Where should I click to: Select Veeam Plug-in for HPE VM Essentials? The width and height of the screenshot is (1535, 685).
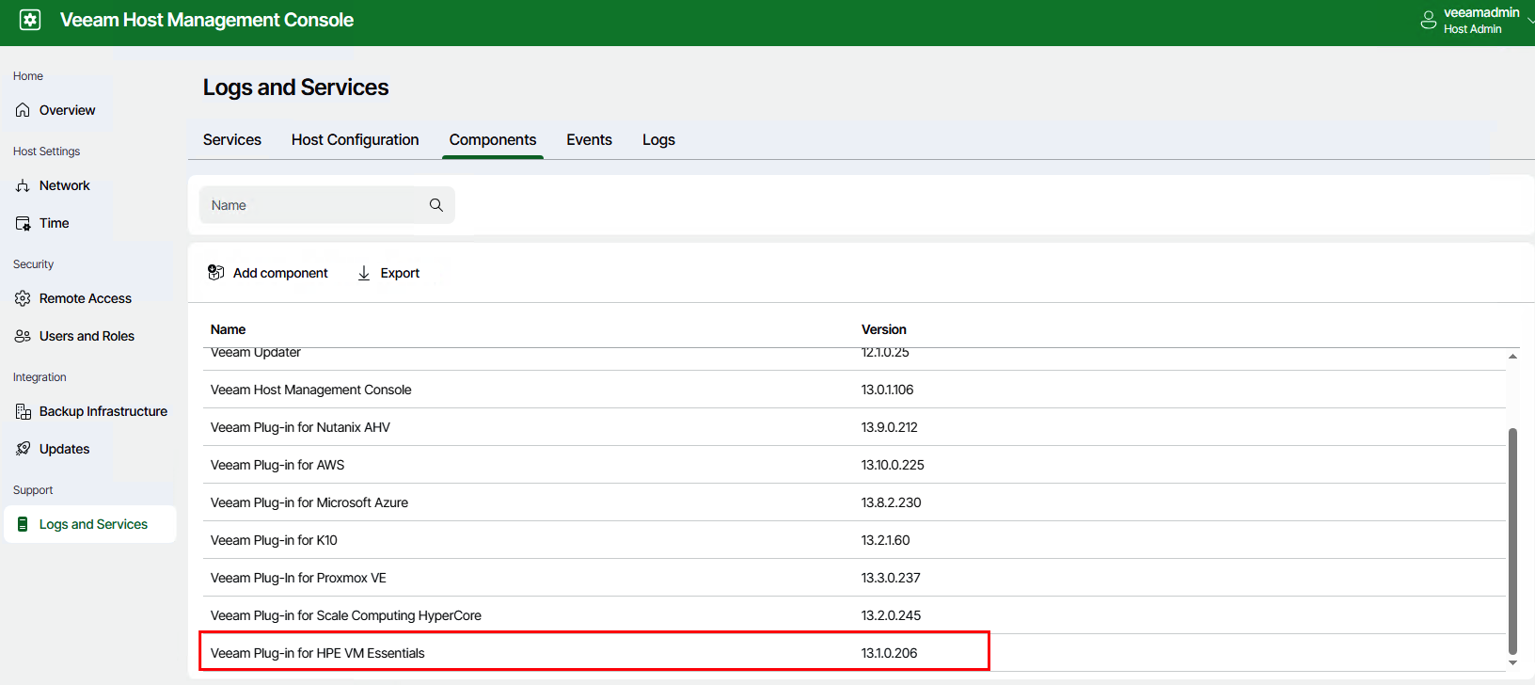pyautogui.click(x=854, y=653)
